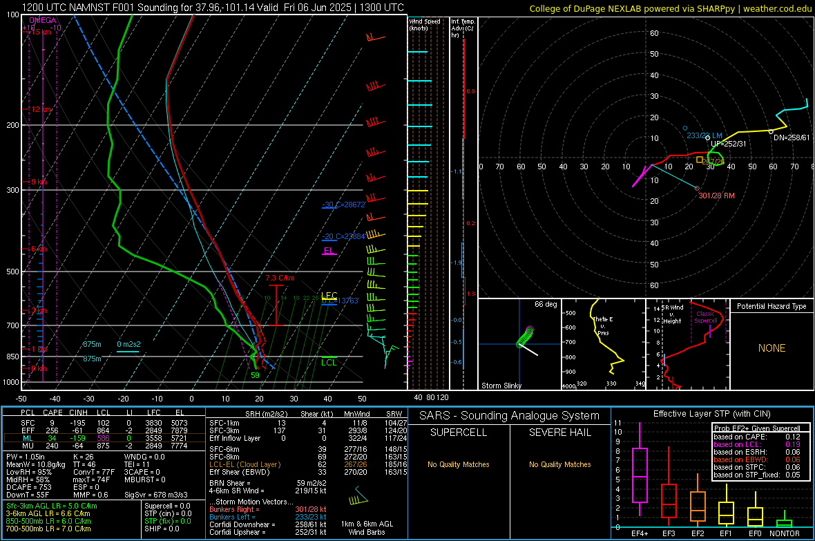The width and height of the screenshot is (815, 541).
Task: Click the '66 deg' value in Storm Slinky
Action: pyautogui.click(x=546, y=304)
